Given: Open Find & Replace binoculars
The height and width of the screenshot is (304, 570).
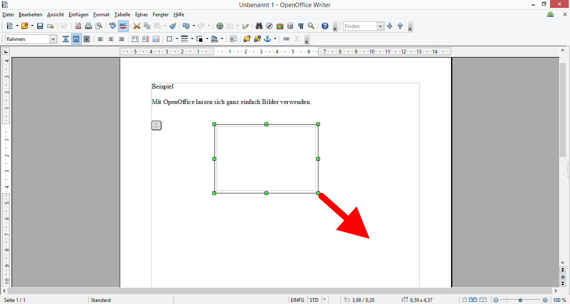Looking at the screenshot, I should (x=259, y=26).
